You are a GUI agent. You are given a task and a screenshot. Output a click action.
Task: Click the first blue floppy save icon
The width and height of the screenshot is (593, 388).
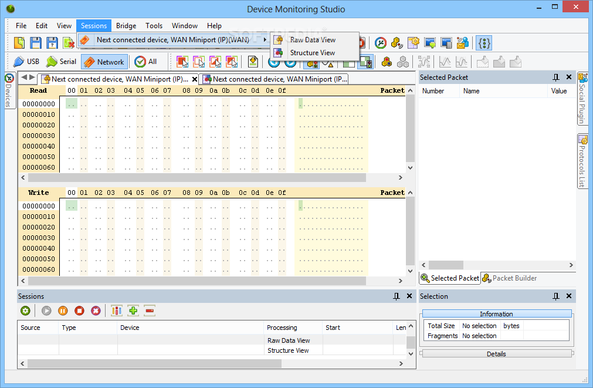point(36,43)
